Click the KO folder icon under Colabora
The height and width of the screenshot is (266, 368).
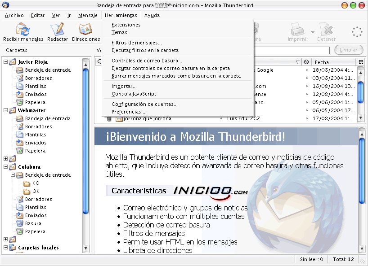pyautogui.click(x=27, y=183)
